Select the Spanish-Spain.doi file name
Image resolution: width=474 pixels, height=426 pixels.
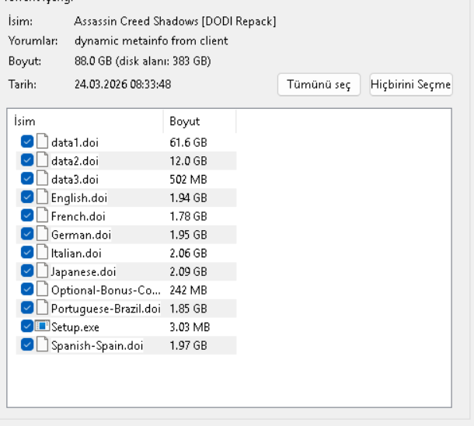[97, 346]
